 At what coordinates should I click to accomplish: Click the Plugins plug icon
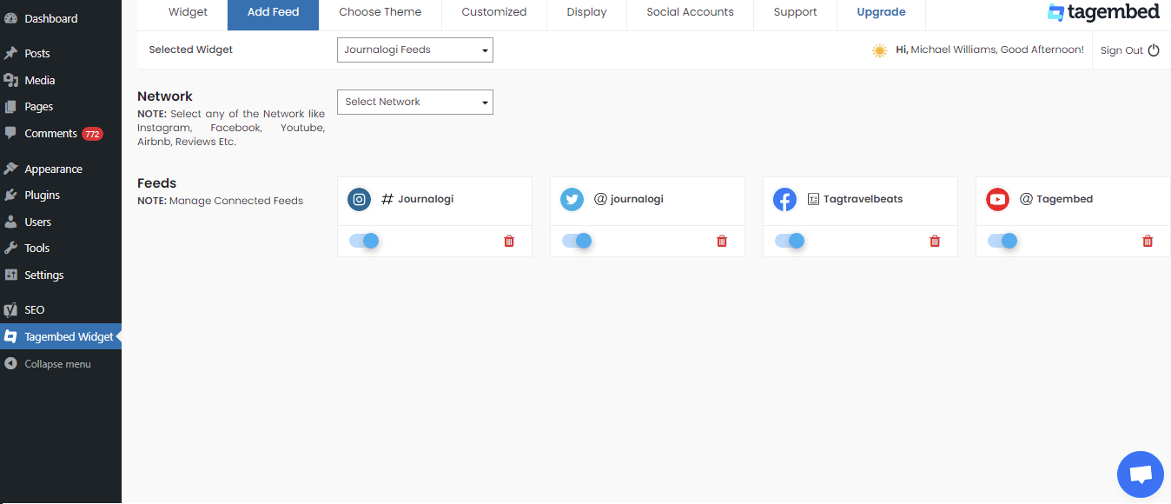tap(10, 196)
